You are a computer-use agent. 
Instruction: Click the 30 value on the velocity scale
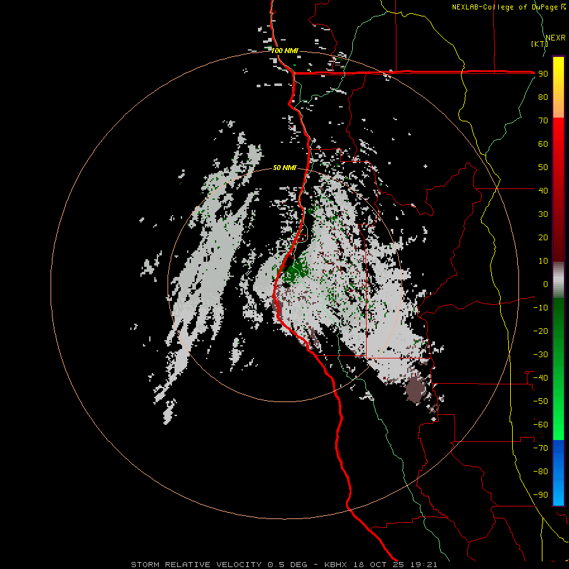tap(543, 214)
